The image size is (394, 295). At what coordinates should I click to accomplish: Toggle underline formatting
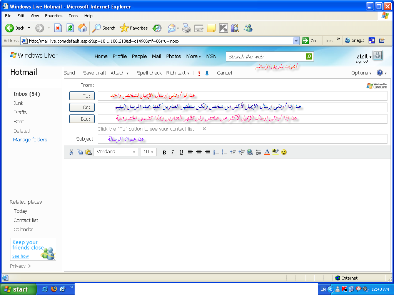[182, 152]
